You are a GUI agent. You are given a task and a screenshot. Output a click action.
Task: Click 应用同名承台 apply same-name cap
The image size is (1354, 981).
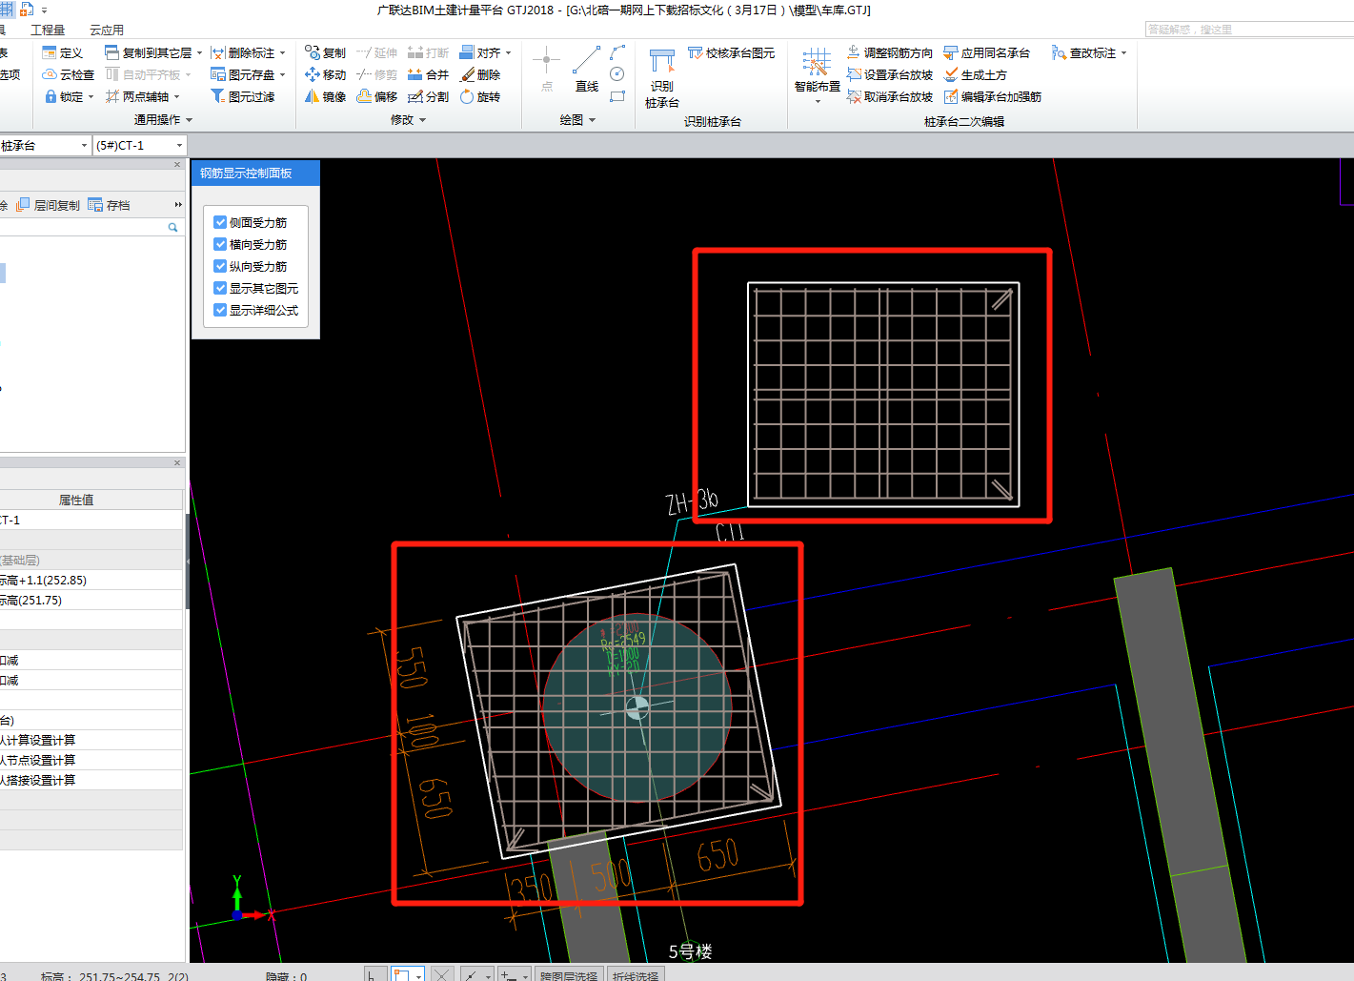987,52
